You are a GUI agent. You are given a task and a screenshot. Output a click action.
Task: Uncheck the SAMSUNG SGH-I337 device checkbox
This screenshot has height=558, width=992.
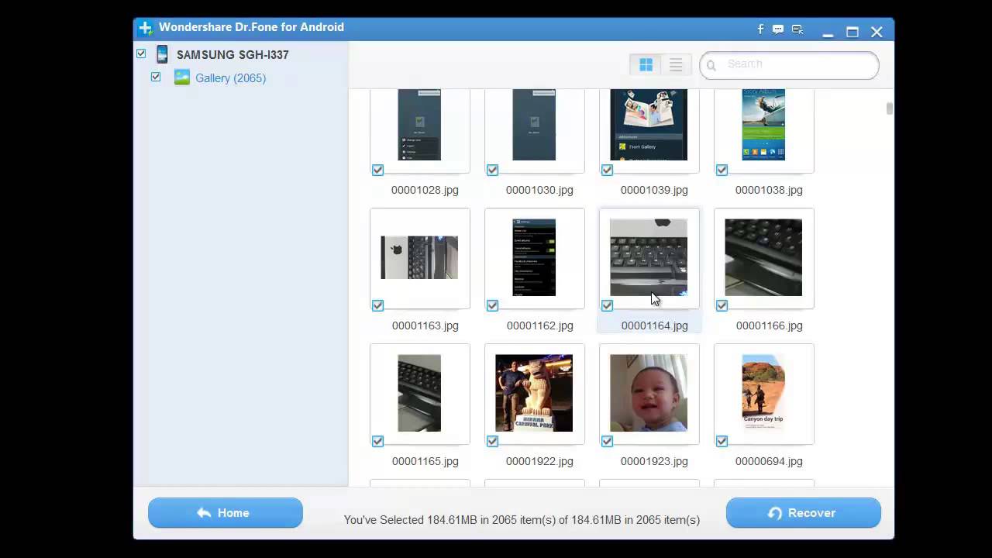point(141,53)
